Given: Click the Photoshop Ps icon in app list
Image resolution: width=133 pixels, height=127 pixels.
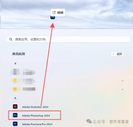Looking at the screenshot, I should (x=15, y=115).
